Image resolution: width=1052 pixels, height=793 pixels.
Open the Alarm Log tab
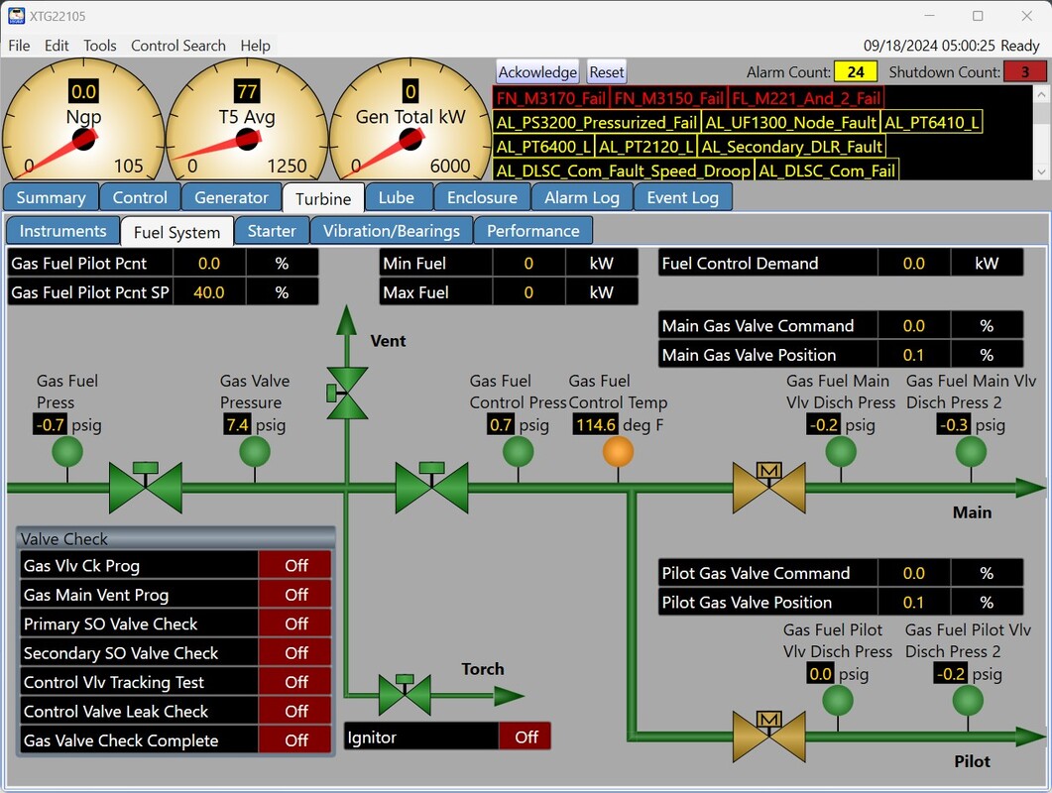pos(582,197)
